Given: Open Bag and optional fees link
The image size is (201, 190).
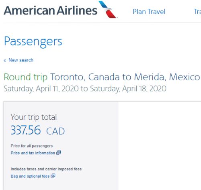Looking at the screenshot, I should coord(30,176).
